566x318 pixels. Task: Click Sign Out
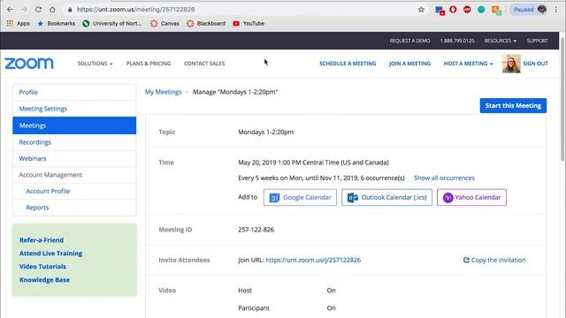point(535,64)
